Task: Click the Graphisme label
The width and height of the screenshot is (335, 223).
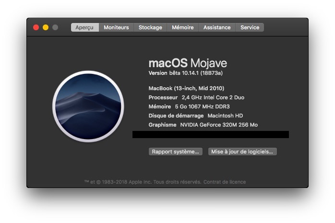Action: [x=162, y=125]
